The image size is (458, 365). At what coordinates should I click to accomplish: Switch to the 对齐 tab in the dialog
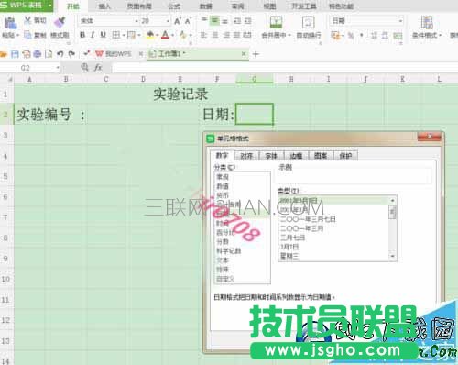tap(246, 156)
